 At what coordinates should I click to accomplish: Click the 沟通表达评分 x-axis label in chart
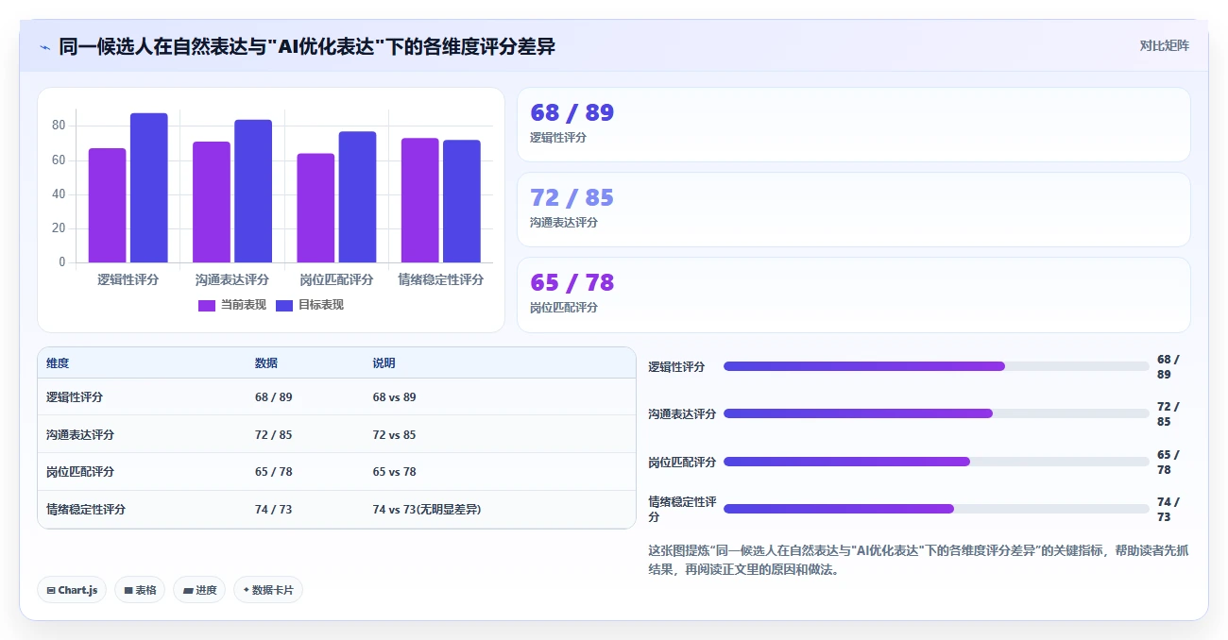coord(232,280)
